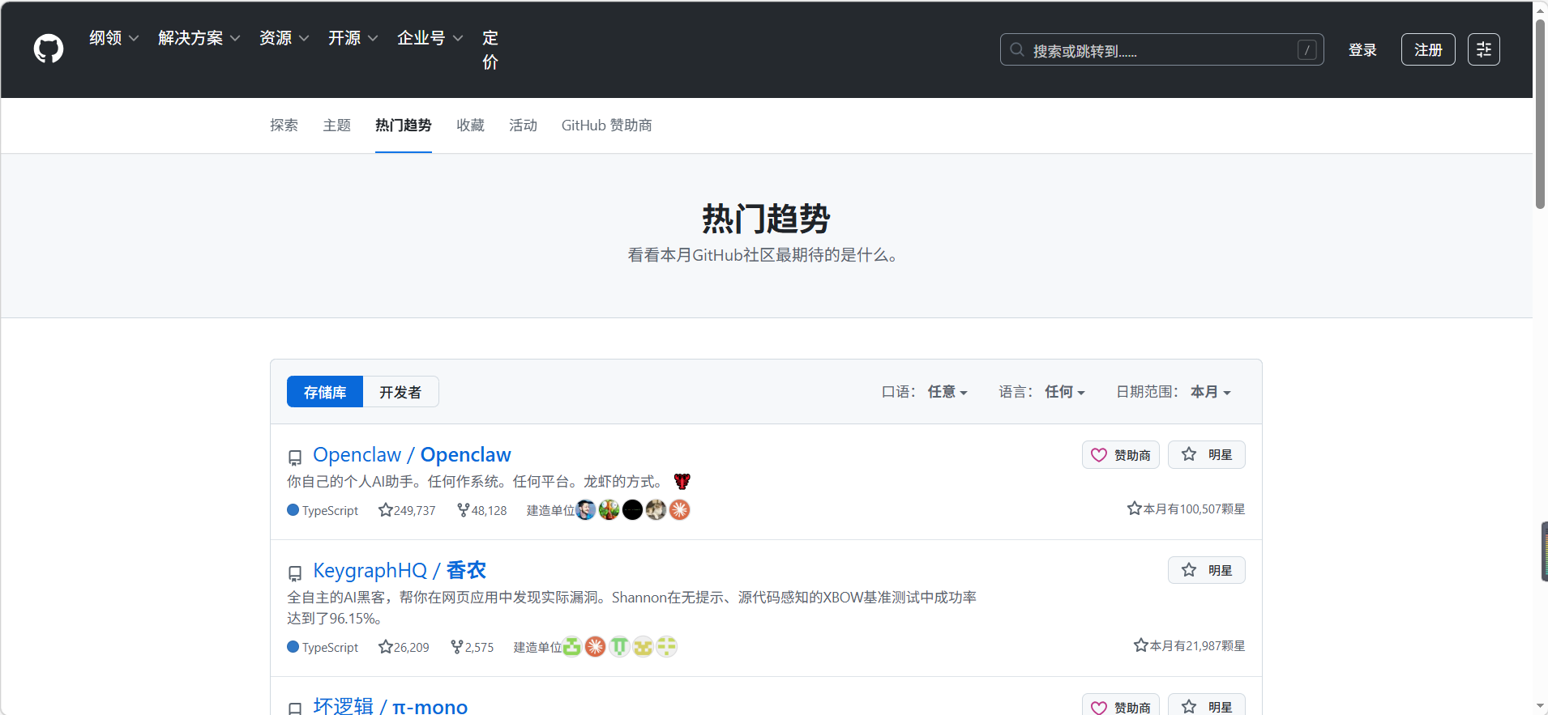Click the fork icon showing 2,575
Screen dimensions: 1548x715
[x=456, y=647]
